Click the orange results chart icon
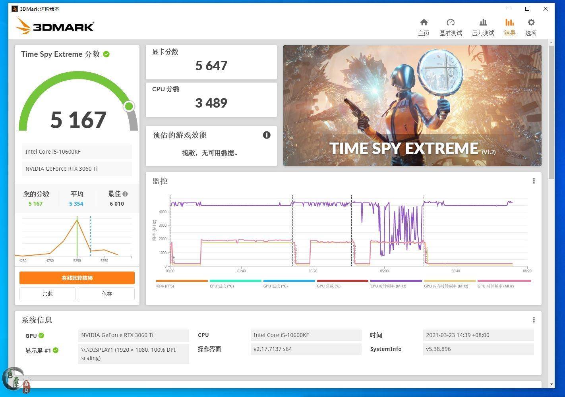The height and width of the screenshot is (397, 565). click(x=509, y=22)
